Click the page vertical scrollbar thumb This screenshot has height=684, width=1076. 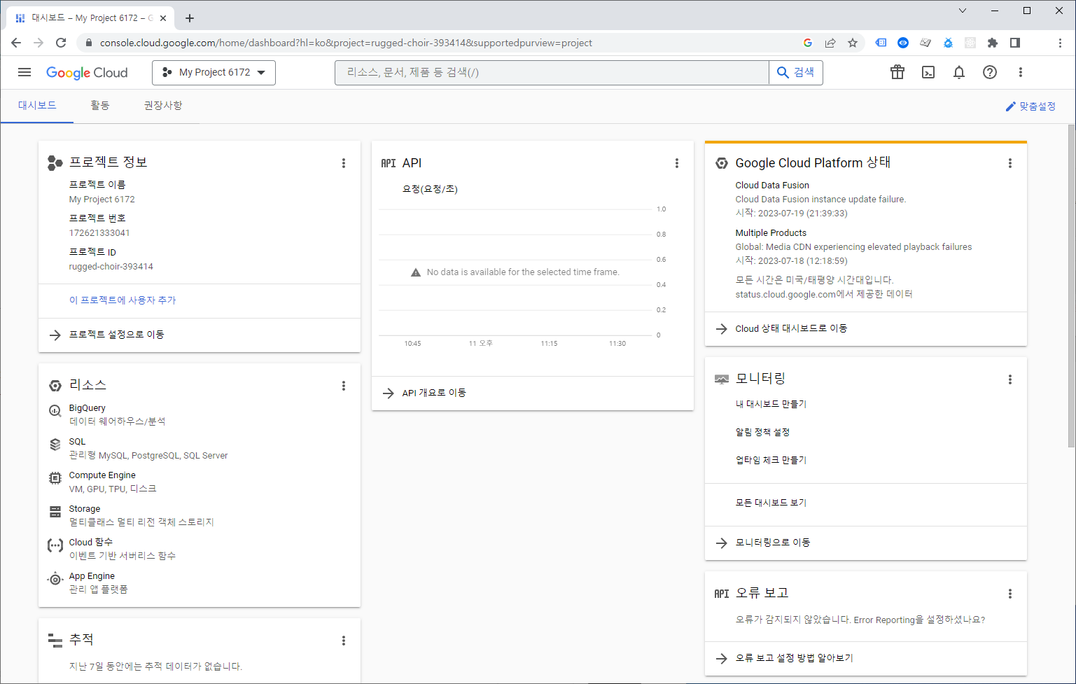(1071, 286)
